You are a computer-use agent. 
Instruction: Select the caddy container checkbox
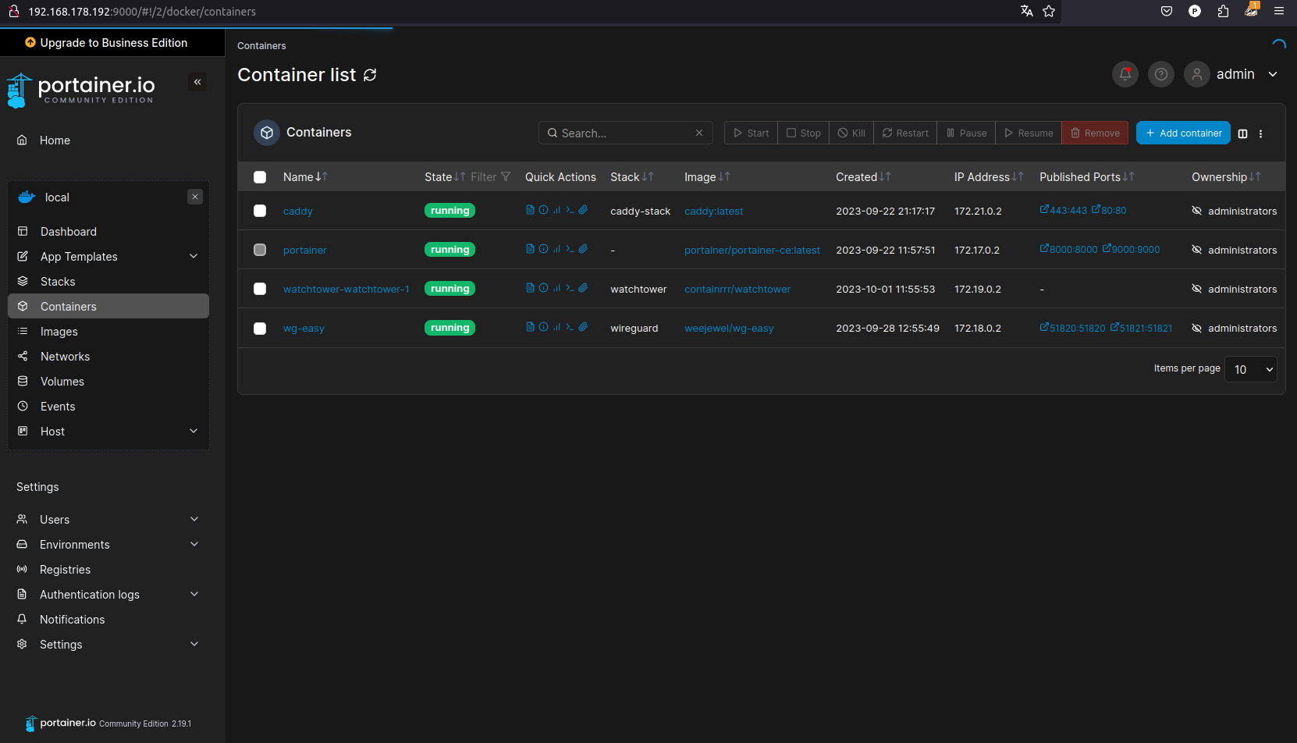click(260, 211)
